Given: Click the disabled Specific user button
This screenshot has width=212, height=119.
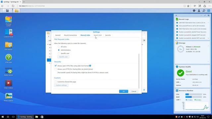Looking at the screenshot, I should 63,57.
